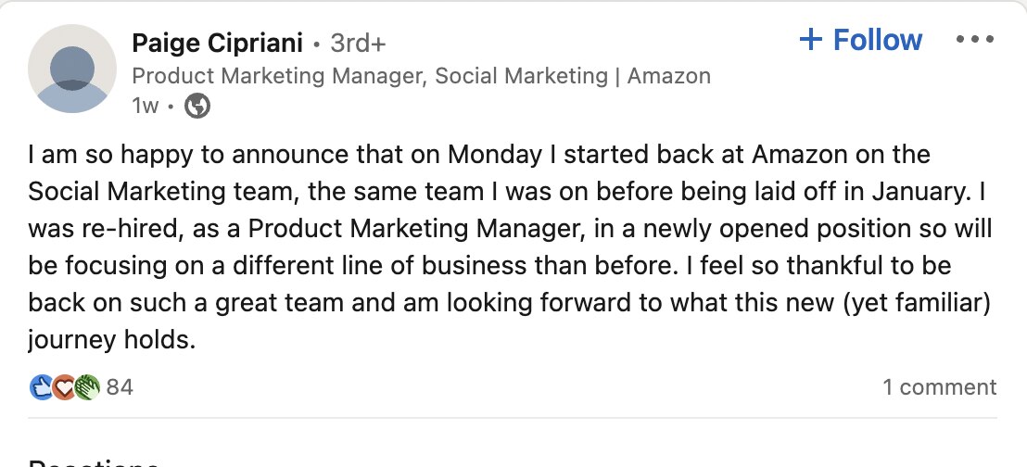
Task: Click the plus icon beside Follow
Action: pyautogui.click(x=811, y=40)
